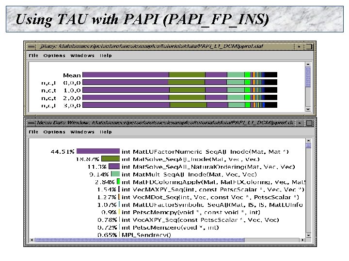Click the Mean row label
The image size is (349, 261).
coord(72,75)
